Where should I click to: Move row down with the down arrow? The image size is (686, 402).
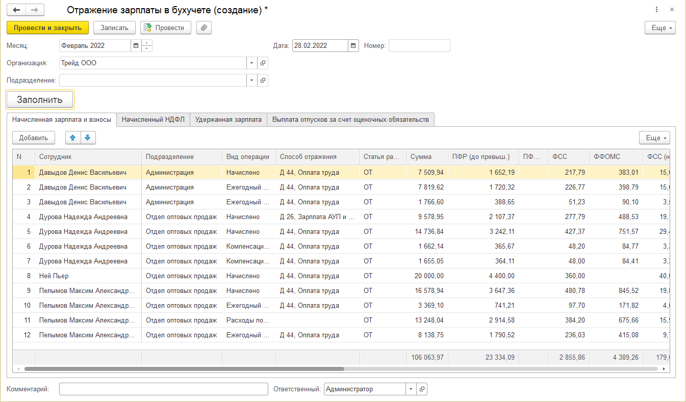88,138
